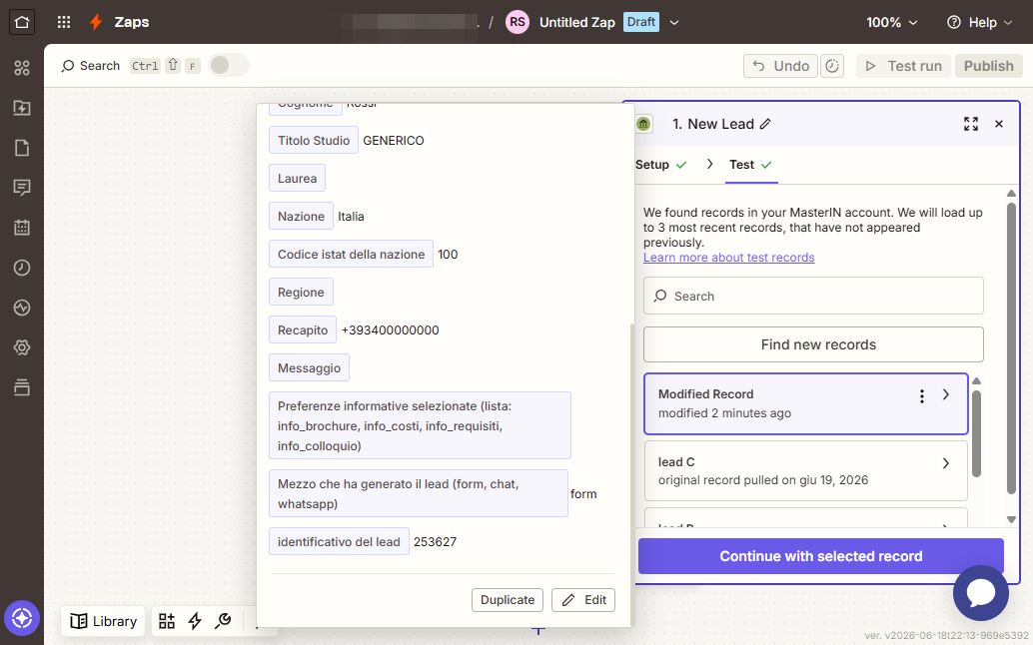Click the Publish button
Image resolution: width=1033 pixels, height=645 pixels.
click(988, 66)
